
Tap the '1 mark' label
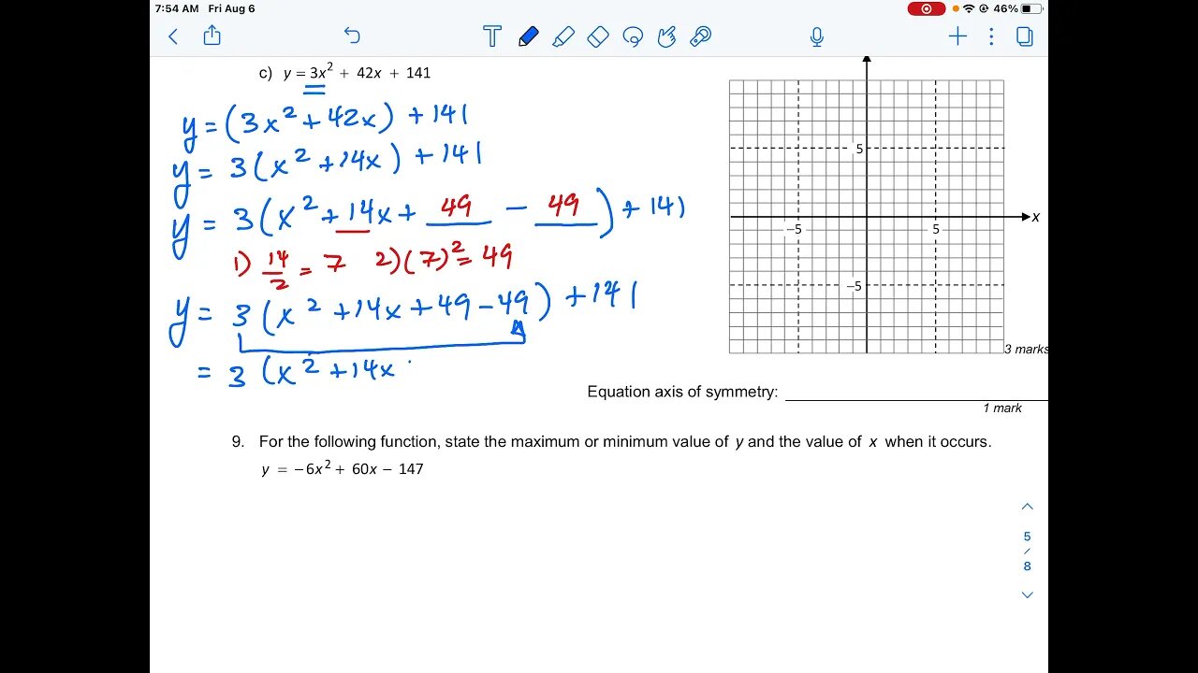(x=1002, y=408)
